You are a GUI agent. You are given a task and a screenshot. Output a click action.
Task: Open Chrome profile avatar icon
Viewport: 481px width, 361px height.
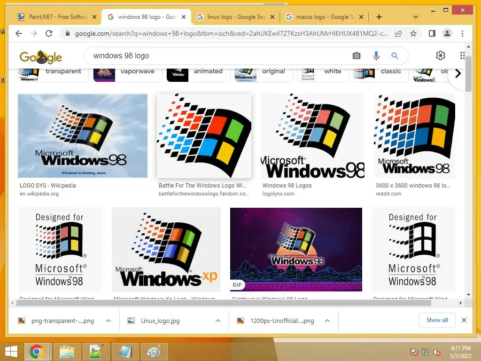click(447, 33)
